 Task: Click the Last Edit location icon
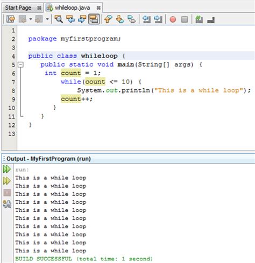point(11,19)
